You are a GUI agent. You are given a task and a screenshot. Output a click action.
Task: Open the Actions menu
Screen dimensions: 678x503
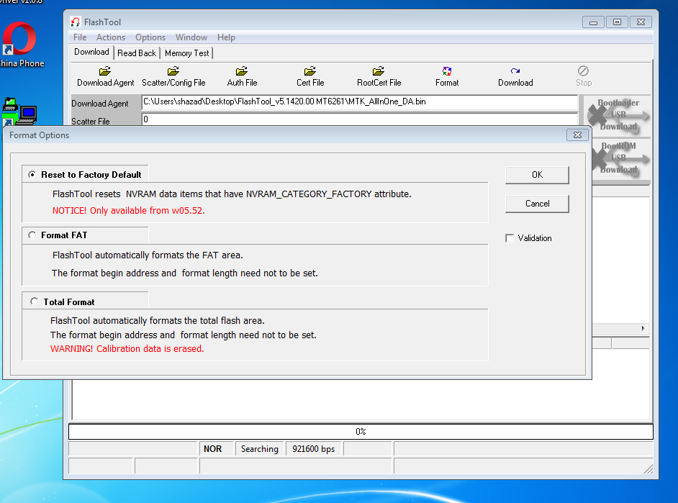pyautogui.click(x=111, y=37)
